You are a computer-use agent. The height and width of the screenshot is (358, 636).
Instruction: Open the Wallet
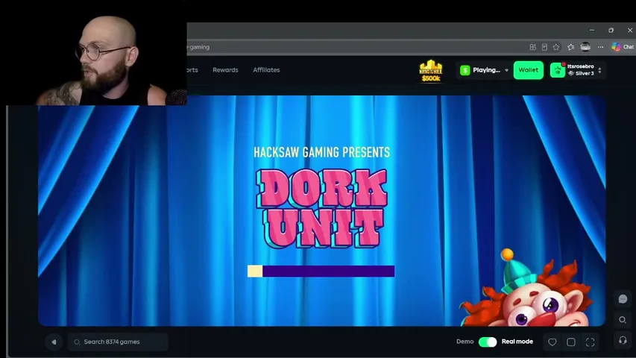pos(528,70)
